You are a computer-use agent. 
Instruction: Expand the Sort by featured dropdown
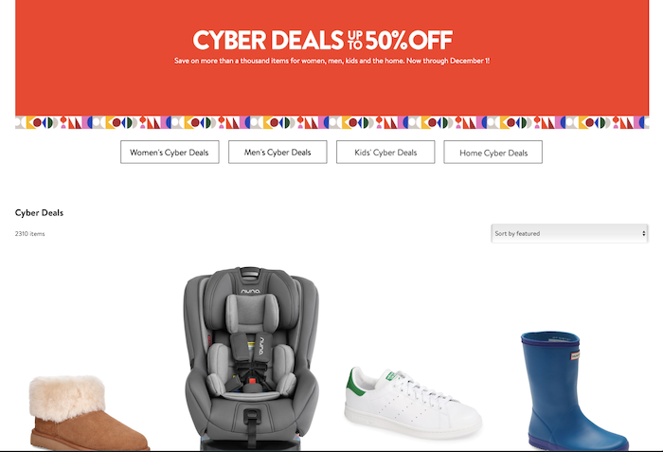[569, 233]
